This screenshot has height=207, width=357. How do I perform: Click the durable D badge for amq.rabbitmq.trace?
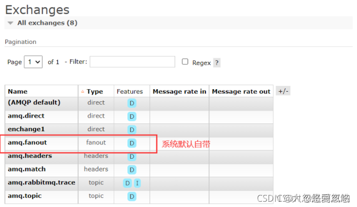[x=127, y=183]
